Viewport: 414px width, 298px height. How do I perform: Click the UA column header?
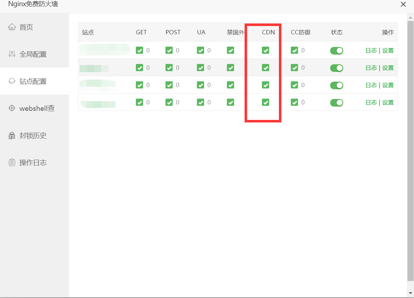(201, 32)
